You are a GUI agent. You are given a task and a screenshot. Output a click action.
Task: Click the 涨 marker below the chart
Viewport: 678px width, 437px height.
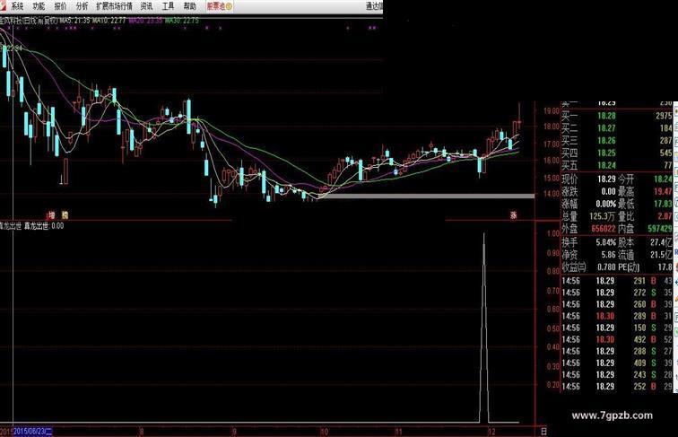click(513, 214)
